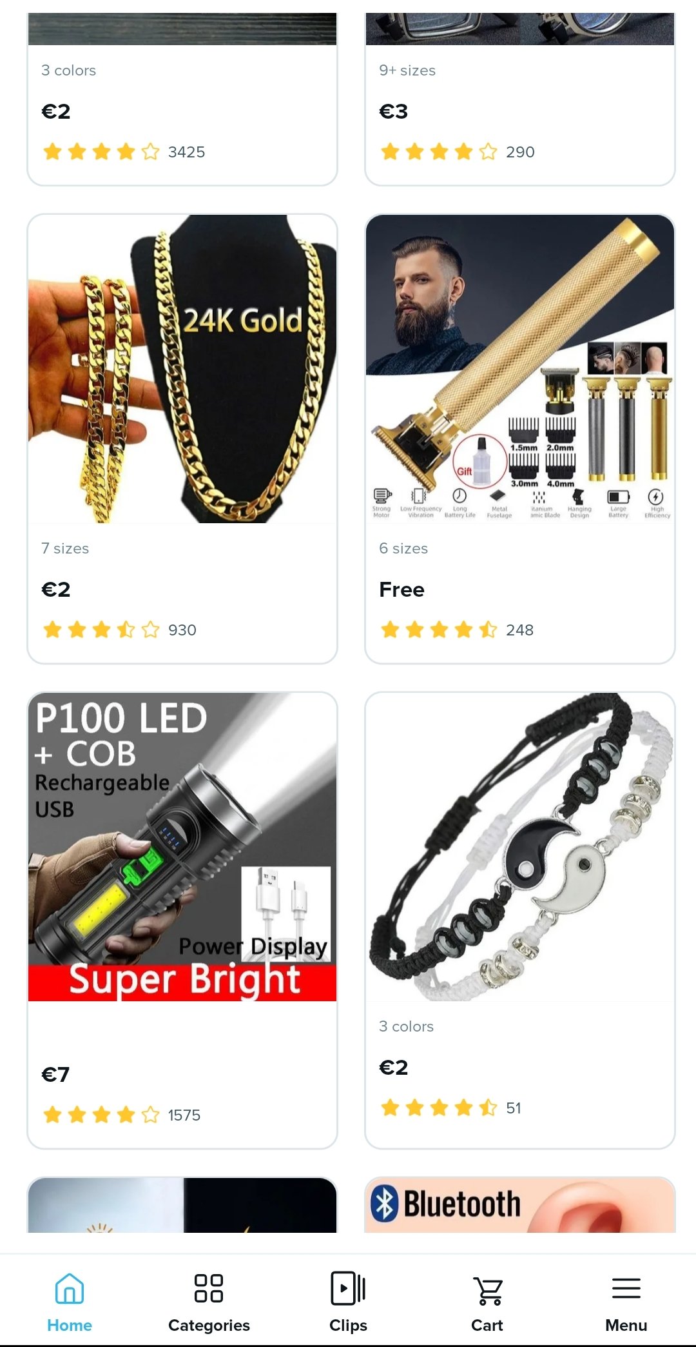Open the shopping Cart icon

[488, 1290]
